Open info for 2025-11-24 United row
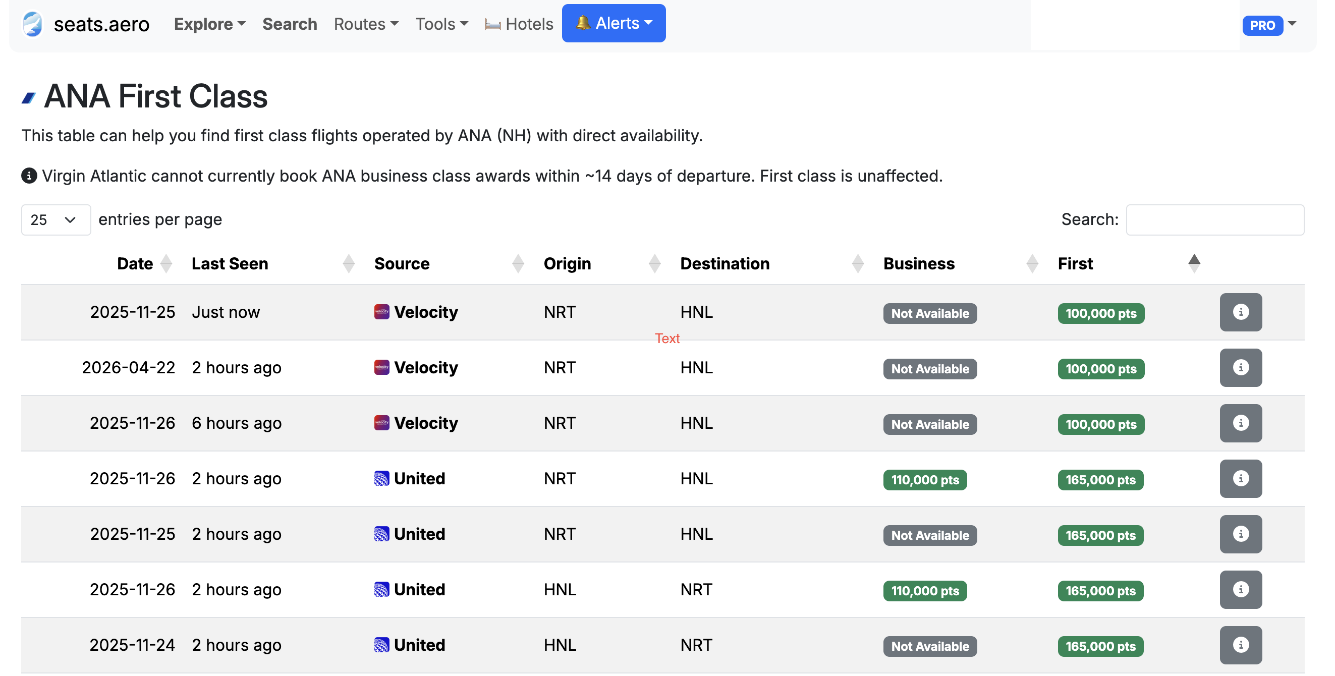This screenshot has height=676, width=1335. (x=1241, y=645)
